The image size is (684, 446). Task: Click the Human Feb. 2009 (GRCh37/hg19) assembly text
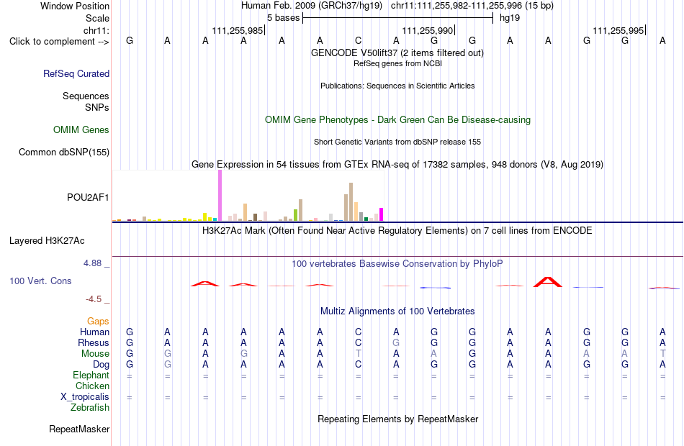coord(312,6)
